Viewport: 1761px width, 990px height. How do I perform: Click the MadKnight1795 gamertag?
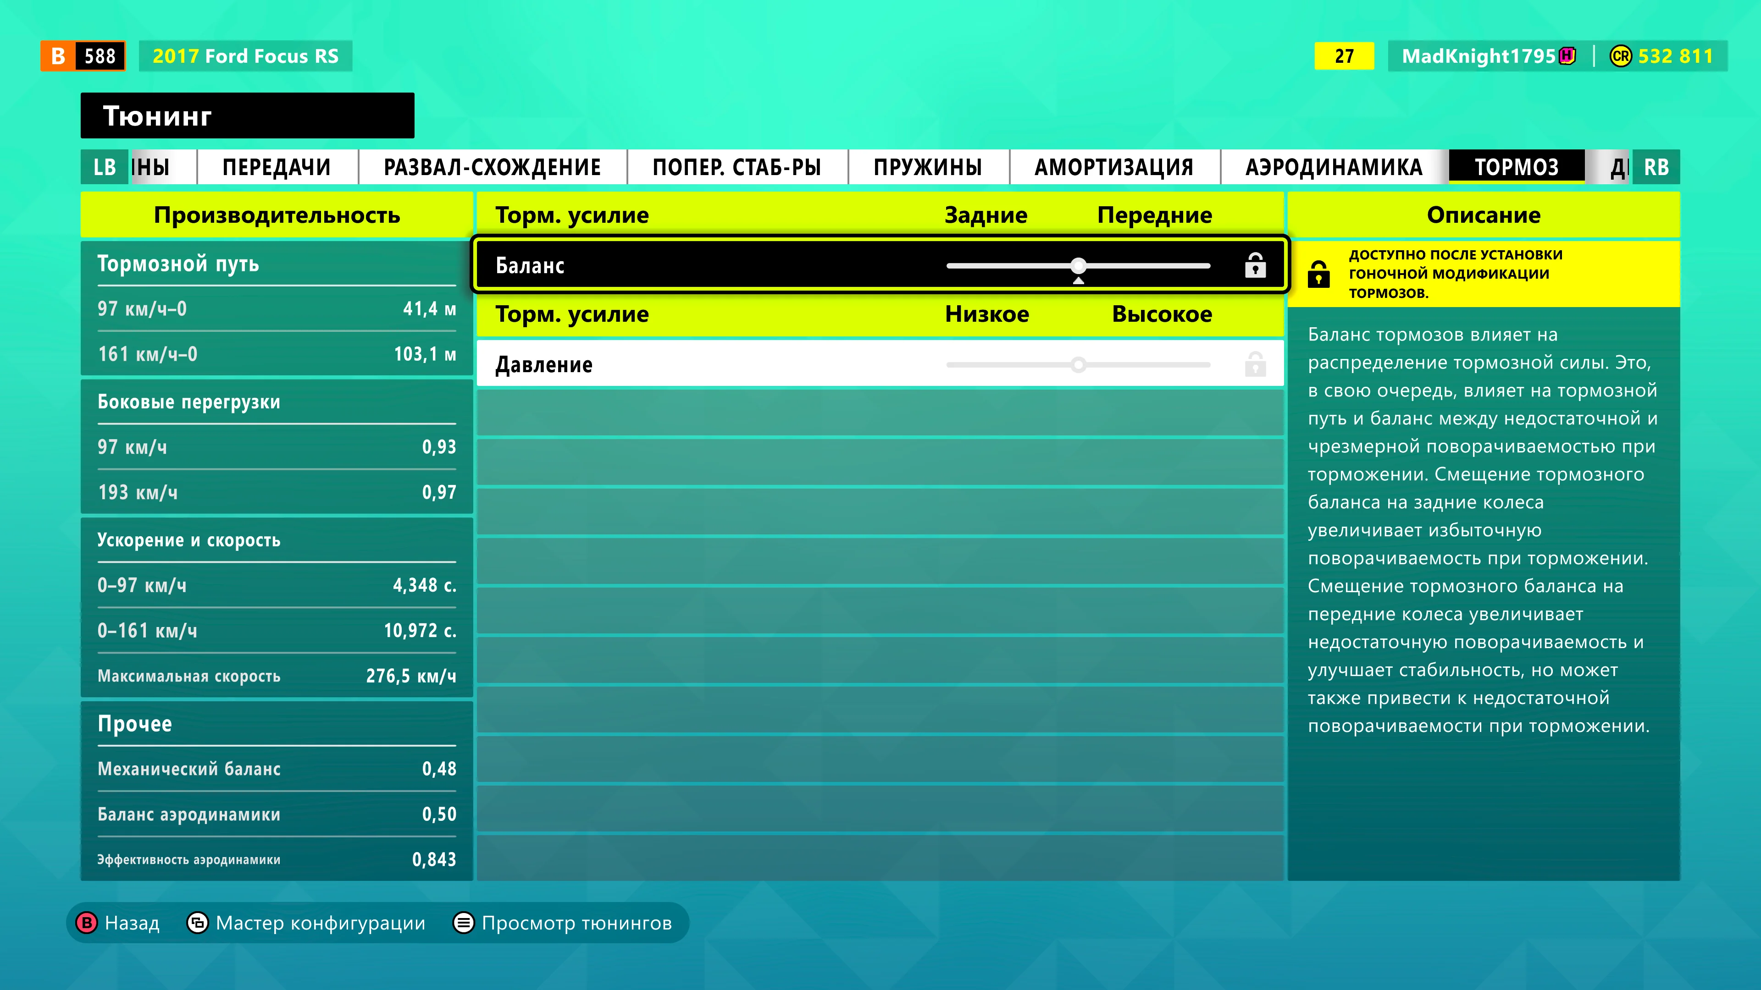click(1479, 56)
